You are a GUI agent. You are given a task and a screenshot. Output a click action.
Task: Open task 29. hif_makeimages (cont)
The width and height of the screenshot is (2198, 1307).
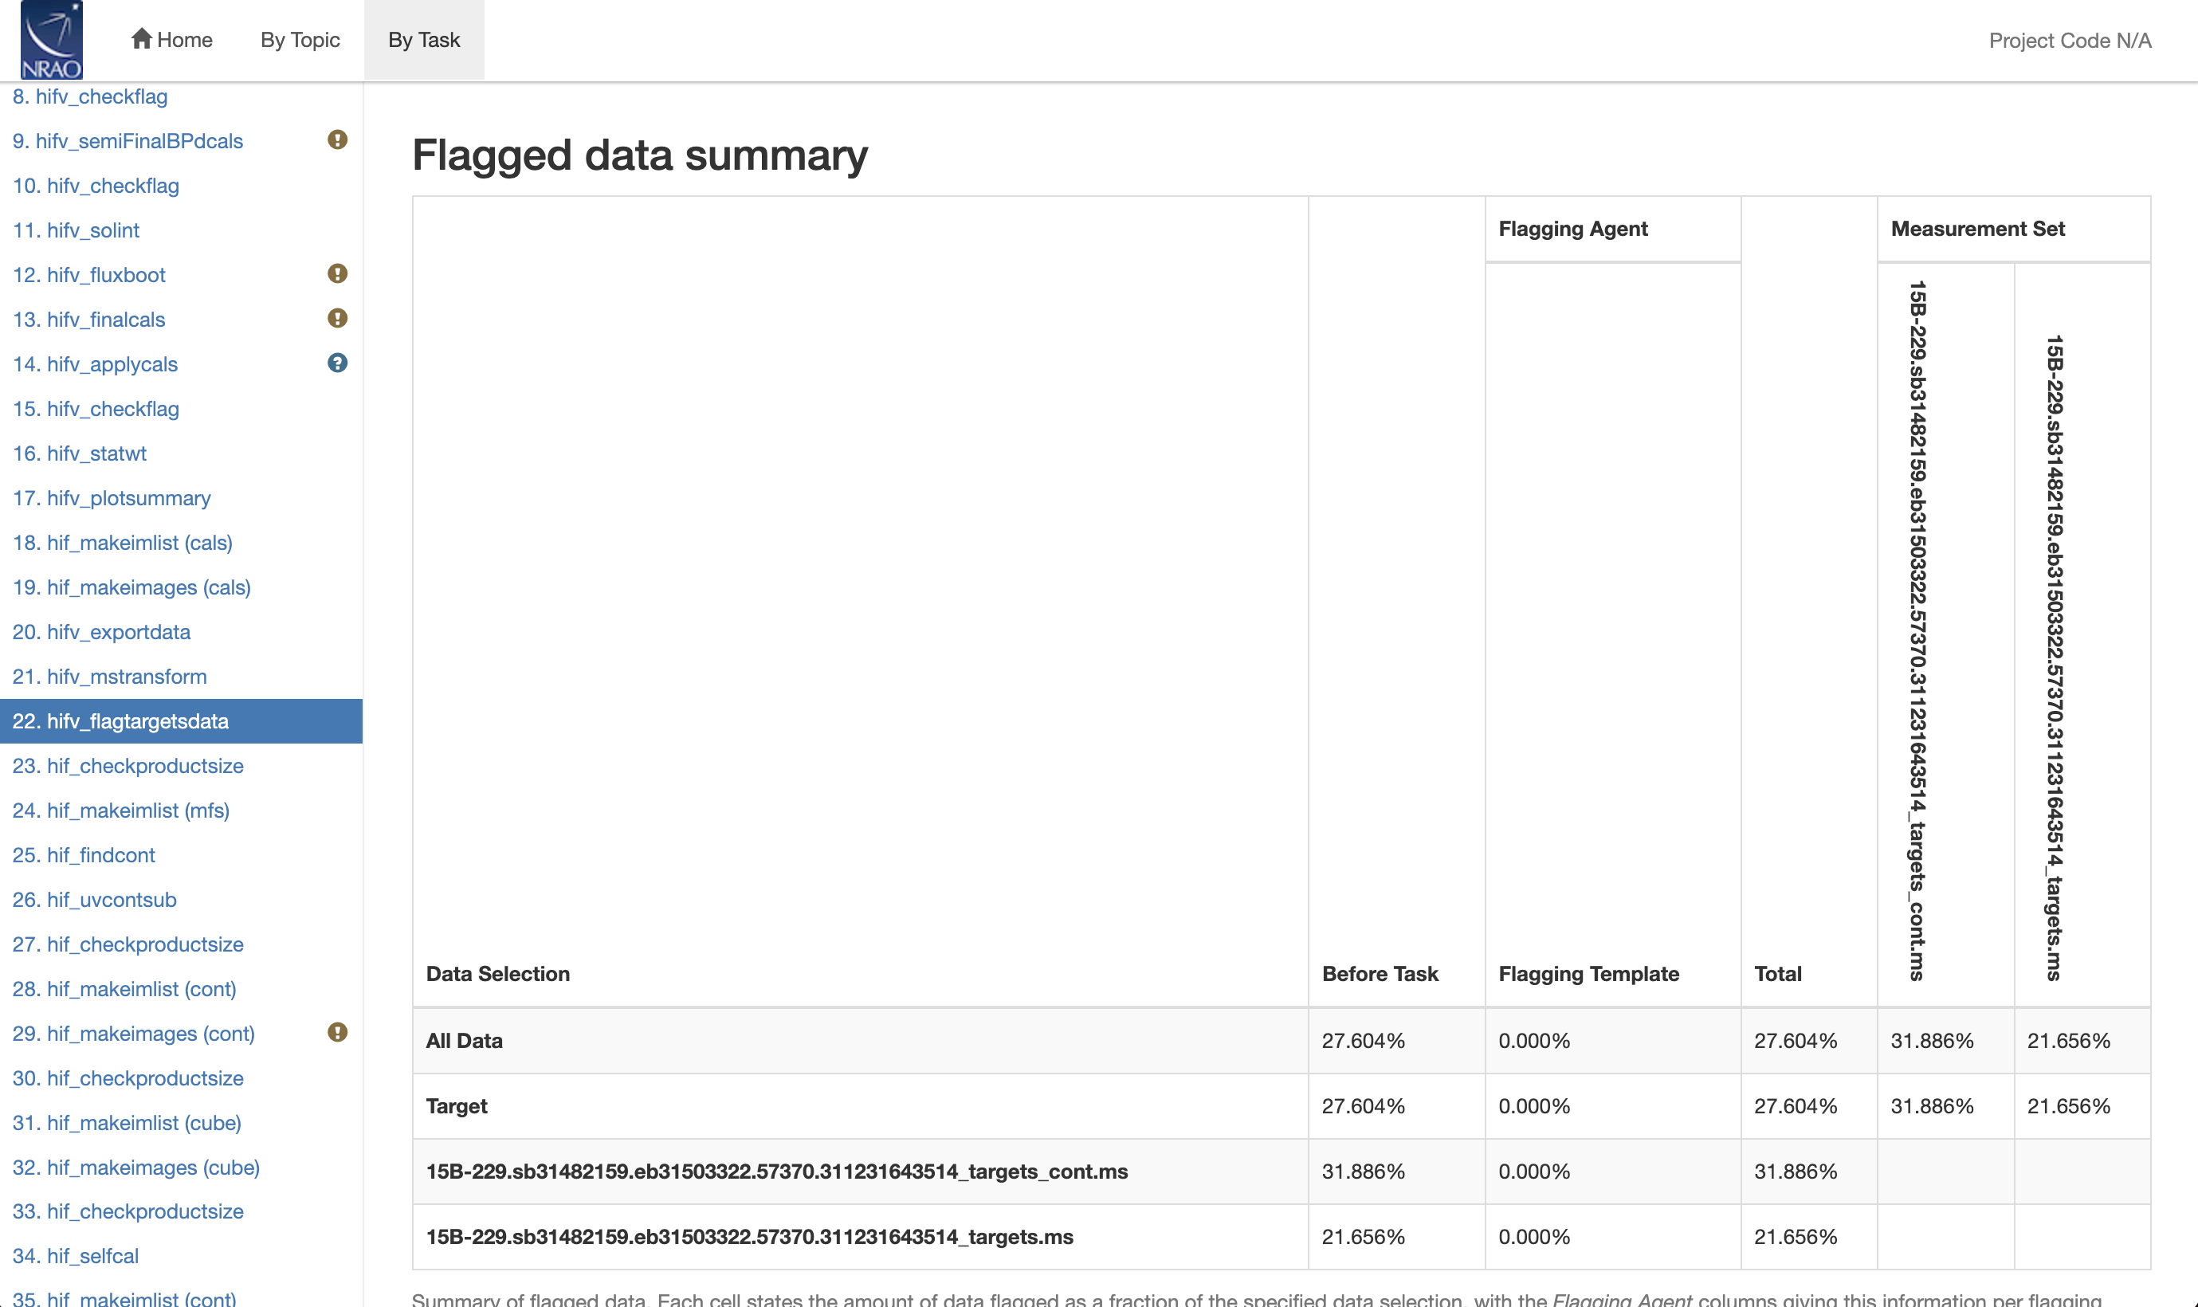134,1034
